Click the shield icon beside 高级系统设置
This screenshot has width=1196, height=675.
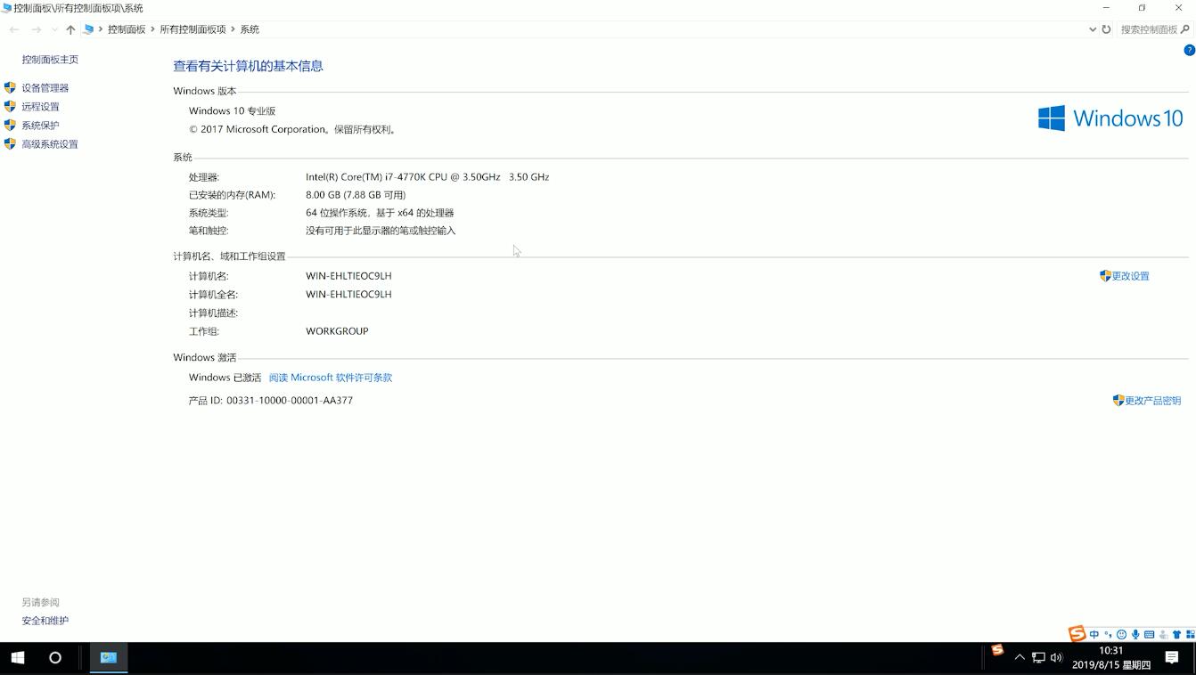tap(10, 144)
